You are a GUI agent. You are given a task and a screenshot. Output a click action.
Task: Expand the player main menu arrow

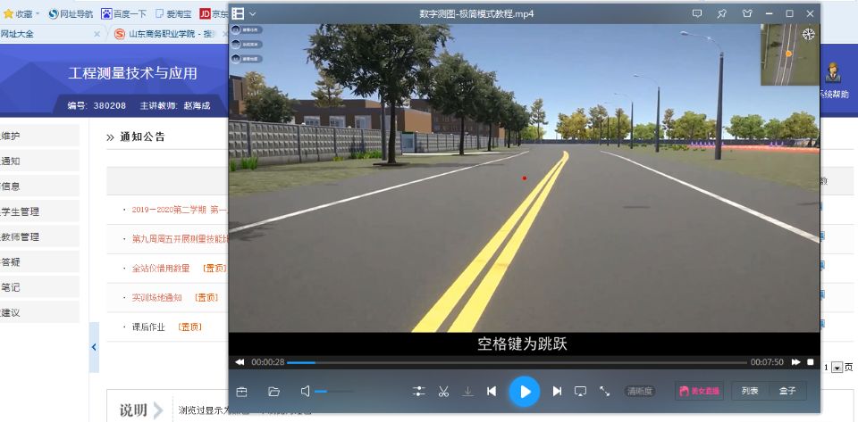point(253,13)
